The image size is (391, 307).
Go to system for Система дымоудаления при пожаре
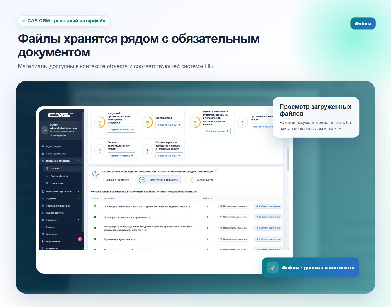click(x=121, y=156)
